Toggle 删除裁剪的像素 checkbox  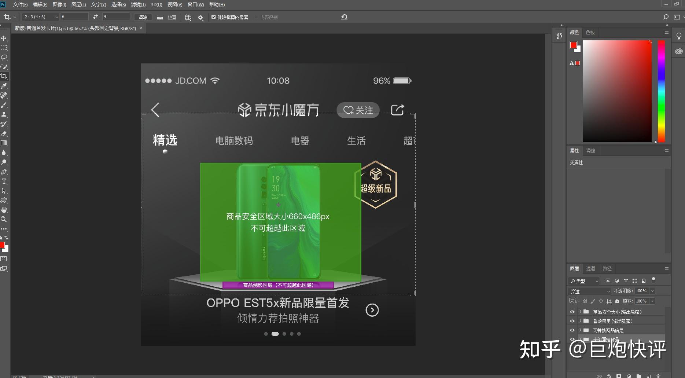tap(214, 17)
